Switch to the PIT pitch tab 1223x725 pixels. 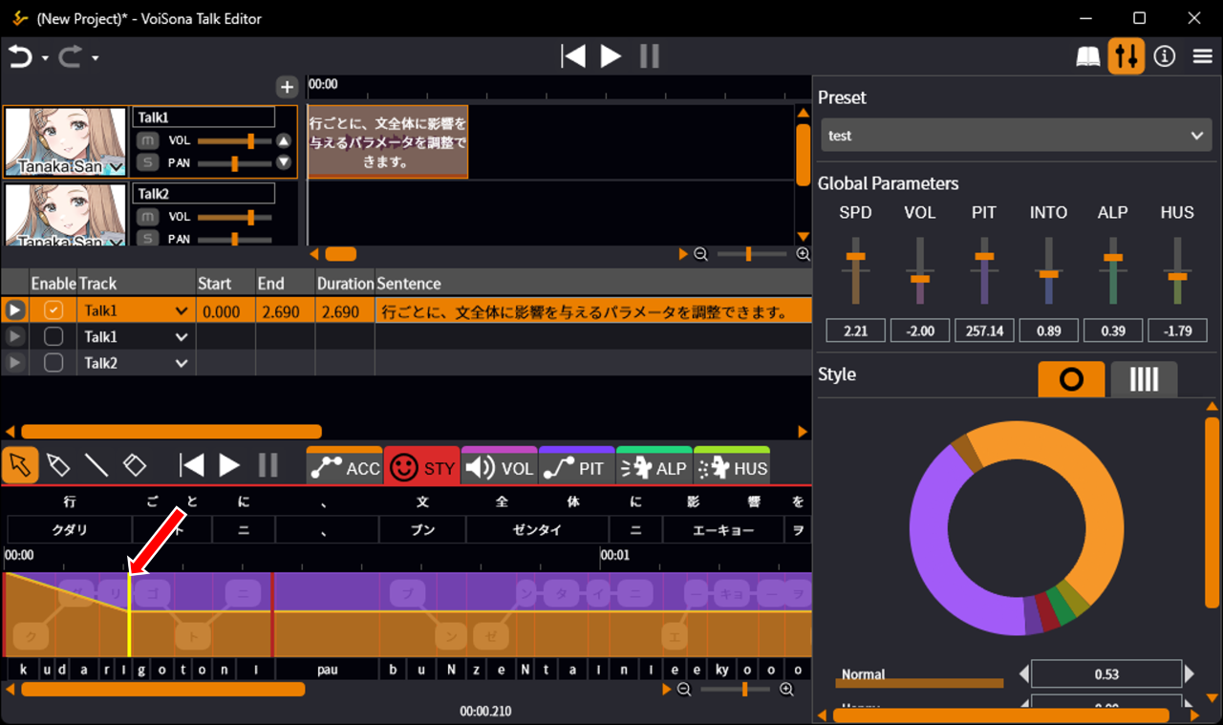click(x=577, y=467)
